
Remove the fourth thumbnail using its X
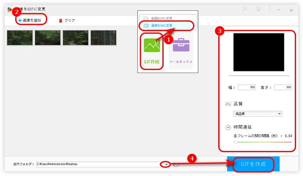tap(115, 32)
